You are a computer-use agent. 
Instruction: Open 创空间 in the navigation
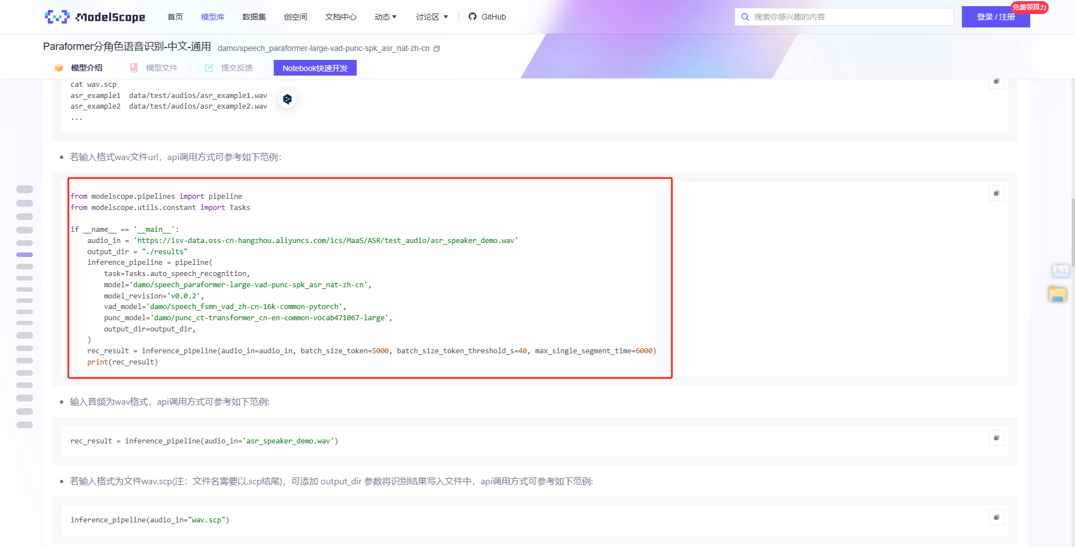pyautogui.click(x=296, y=17)
